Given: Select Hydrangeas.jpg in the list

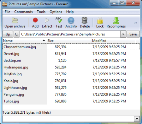Looking at the screenshot, I should (x=16, y=67).
